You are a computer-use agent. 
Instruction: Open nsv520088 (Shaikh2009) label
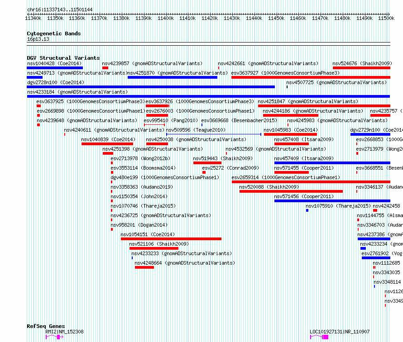tap(269, 187)
